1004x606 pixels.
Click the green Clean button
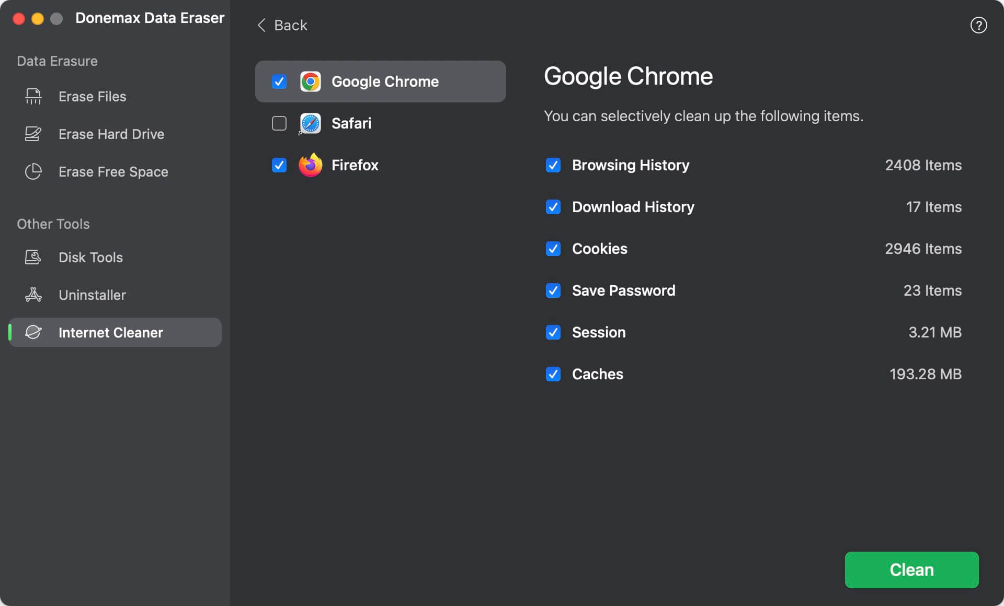click(911, 570)
